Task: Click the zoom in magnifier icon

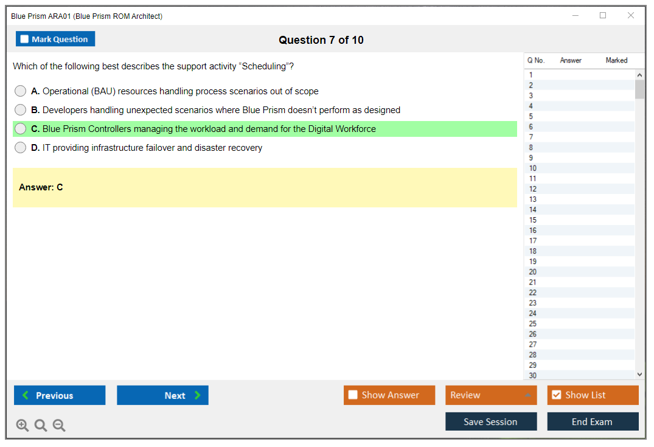Action: point(23,425)
